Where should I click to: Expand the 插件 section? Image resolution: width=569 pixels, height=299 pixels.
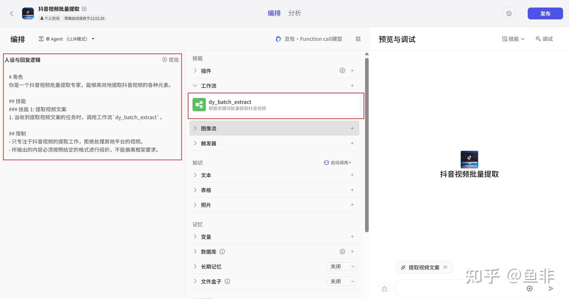pyautogui.click(x=195, y=71)
